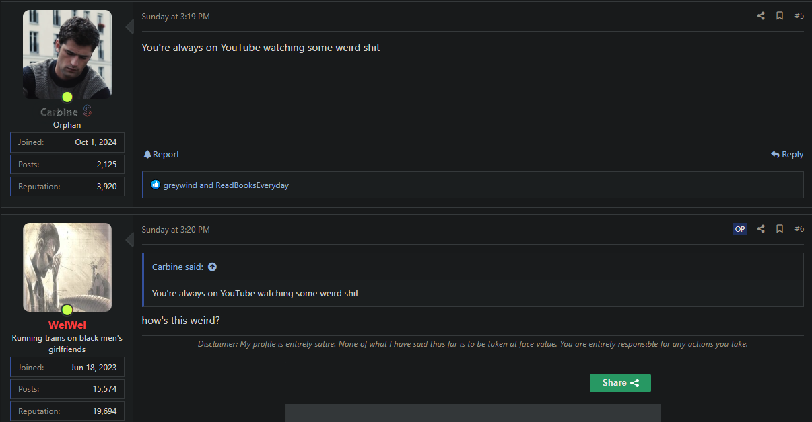
Task: Click Sunday 3:19 PM timestamp
Action: tap(176, 17)
